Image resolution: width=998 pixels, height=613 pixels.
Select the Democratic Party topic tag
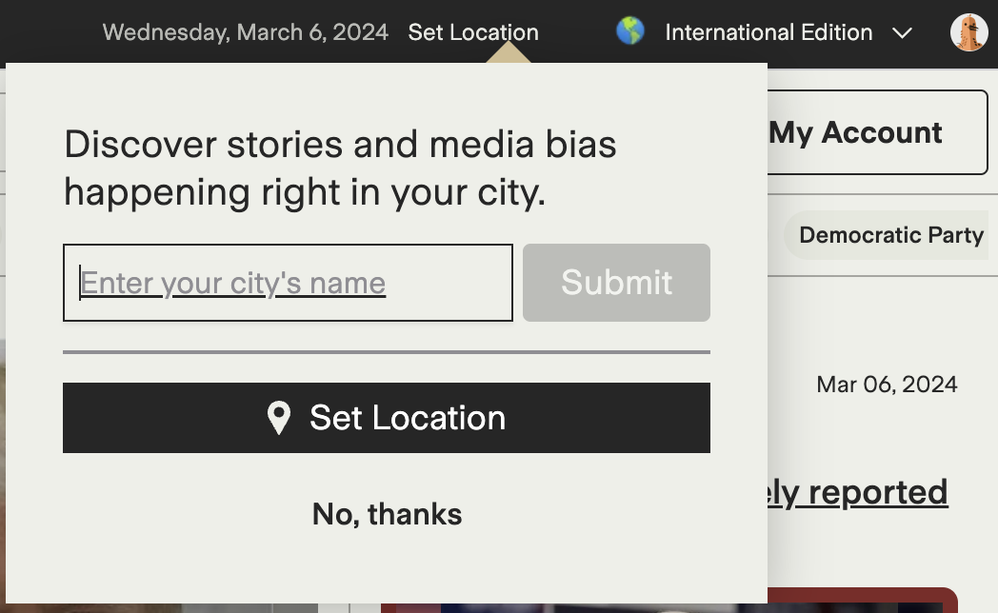pos(890,235)
